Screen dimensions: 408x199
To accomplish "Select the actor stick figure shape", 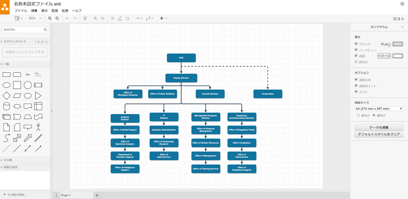I will point(38,127).
